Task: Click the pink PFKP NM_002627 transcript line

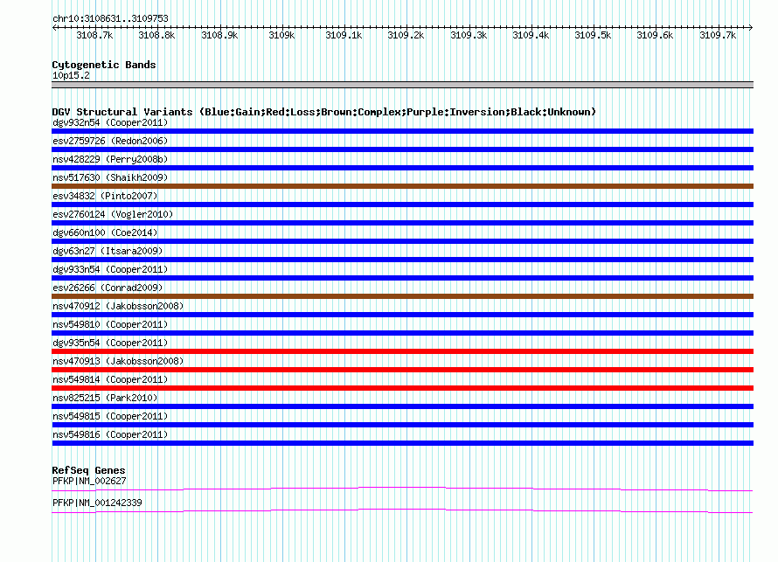Action: tap(402, 489)
